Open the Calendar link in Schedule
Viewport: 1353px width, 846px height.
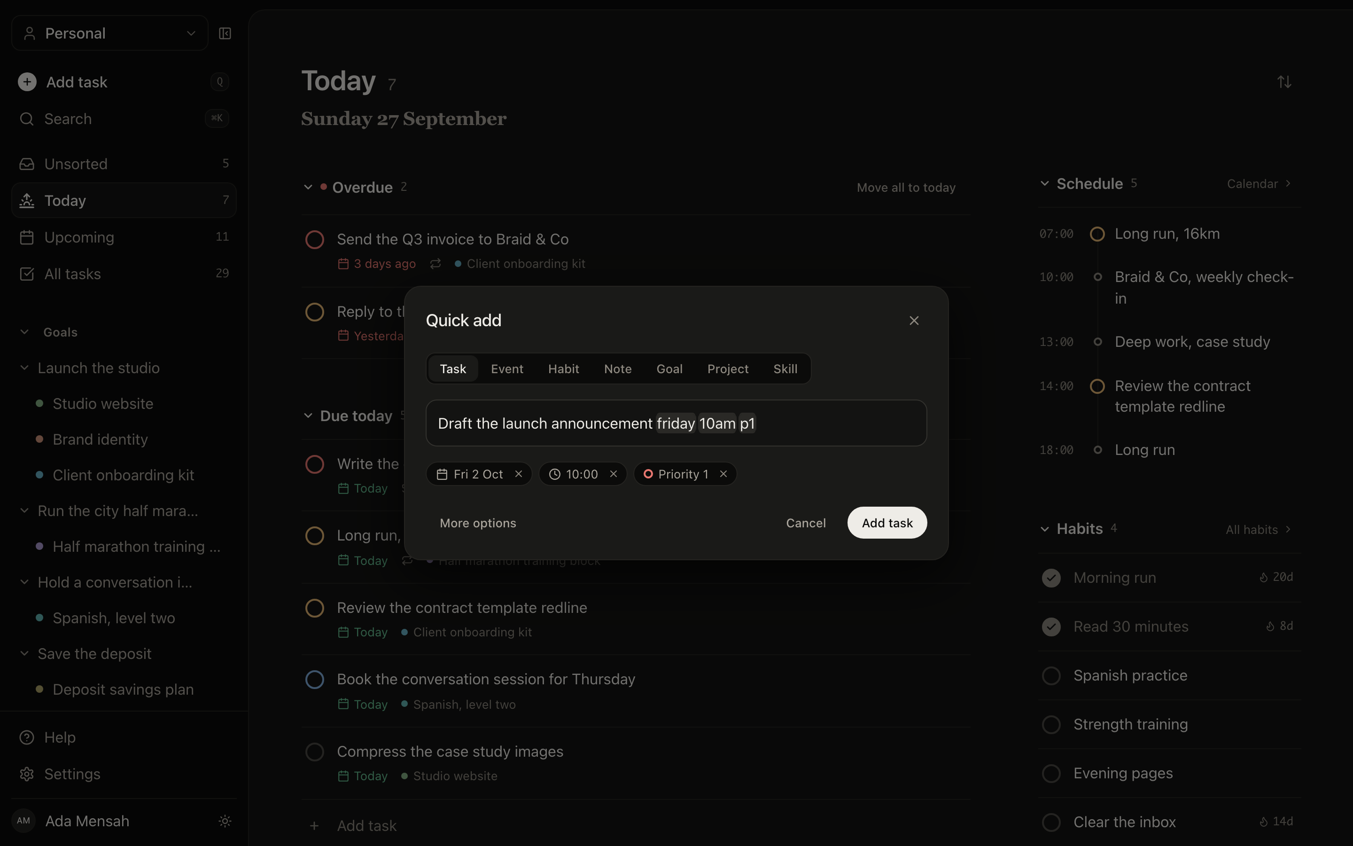[x=1259, y=183]
